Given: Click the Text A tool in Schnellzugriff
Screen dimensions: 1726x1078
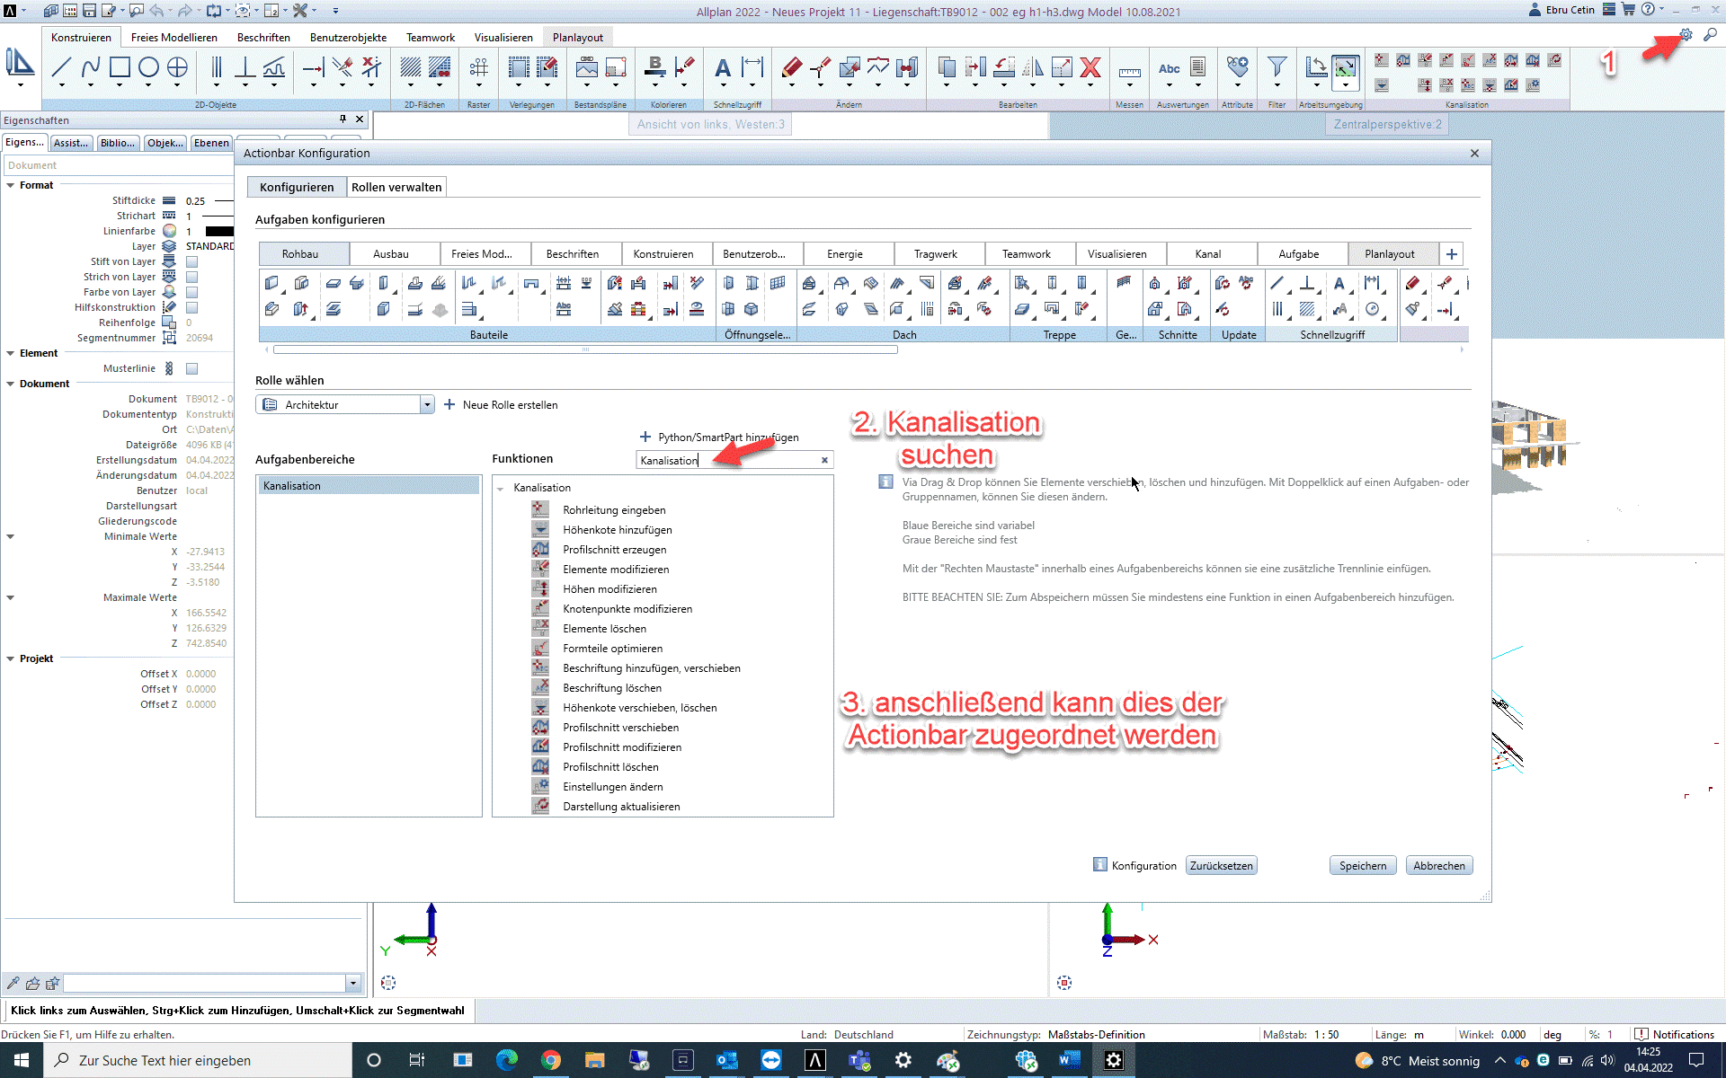Looking at the screenshot, I should click(723, 67).
